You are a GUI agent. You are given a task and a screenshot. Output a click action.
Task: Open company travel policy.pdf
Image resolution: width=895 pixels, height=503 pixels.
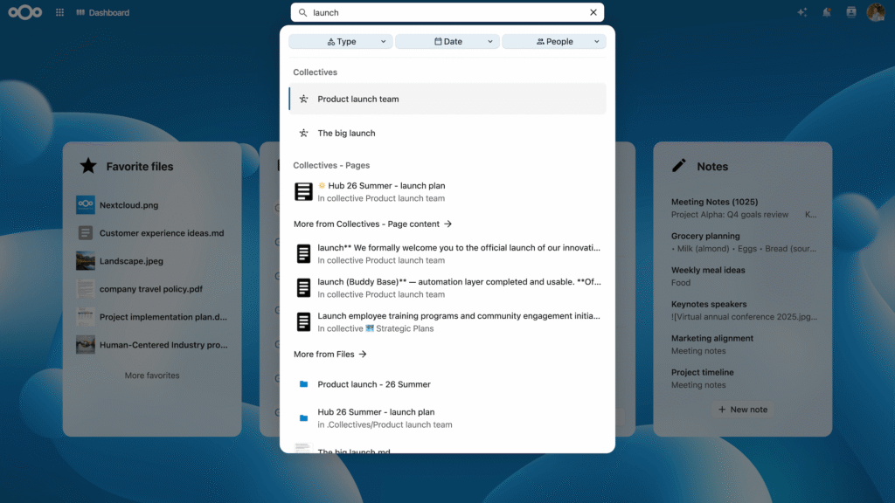(152, 288)
